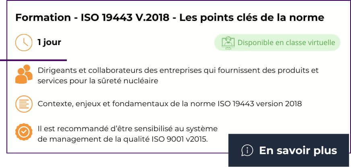Click the orange checkmark badge icon
351x167 pixels.
(24, 132)
